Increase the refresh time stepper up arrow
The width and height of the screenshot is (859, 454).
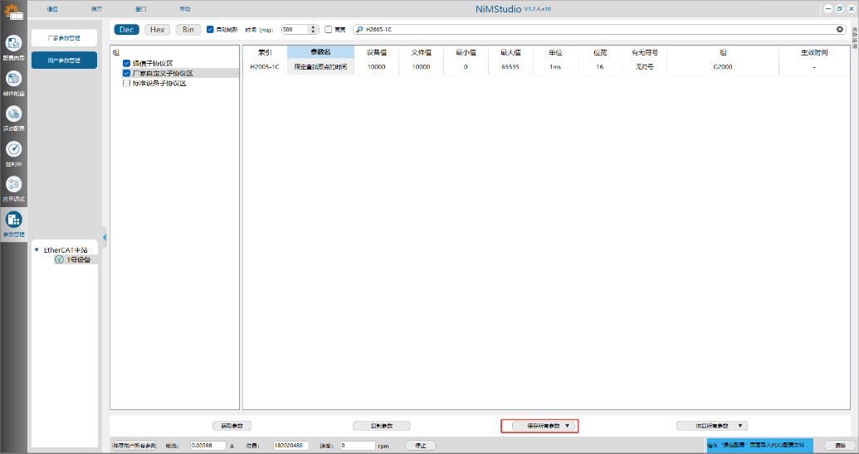(314, 27)
